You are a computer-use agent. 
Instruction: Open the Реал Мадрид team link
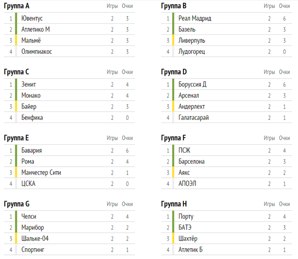195,19
